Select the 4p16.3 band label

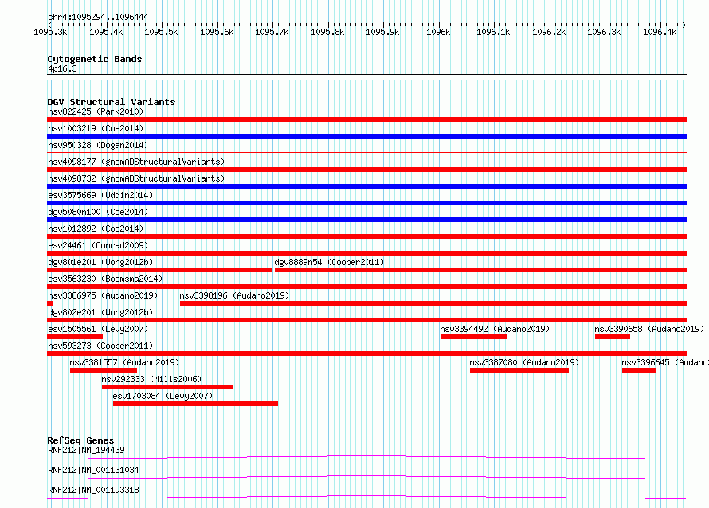[x=62, y=68]
